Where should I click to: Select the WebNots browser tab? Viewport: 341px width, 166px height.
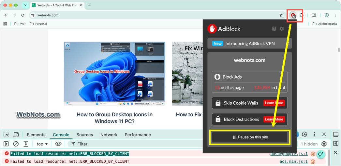[57, 5]
